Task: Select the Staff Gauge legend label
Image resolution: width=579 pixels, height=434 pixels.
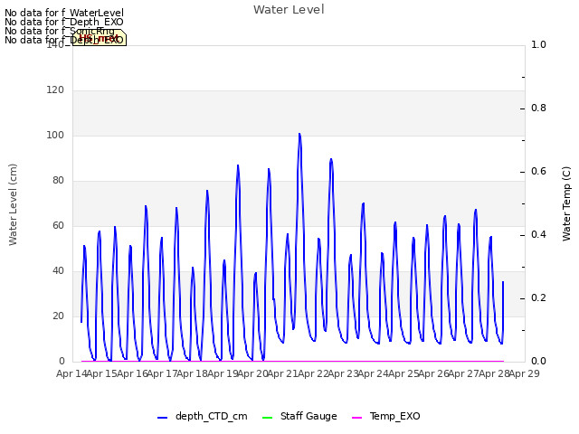Action: pos(308,416)
